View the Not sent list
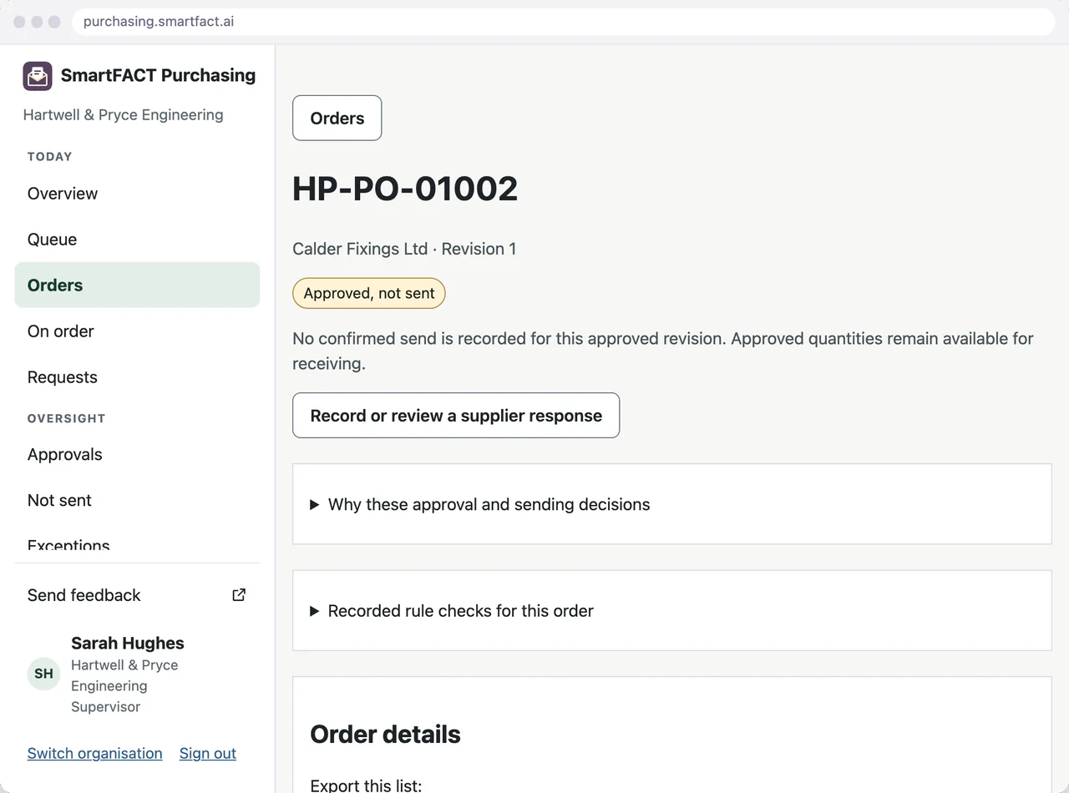 [137, 501]
